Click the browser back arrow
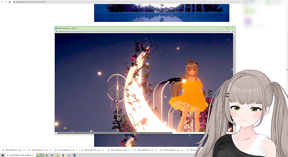Viewport: 288px width, 157px height. (2, 2)
